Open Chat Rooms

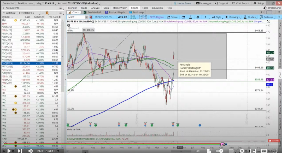241,3
